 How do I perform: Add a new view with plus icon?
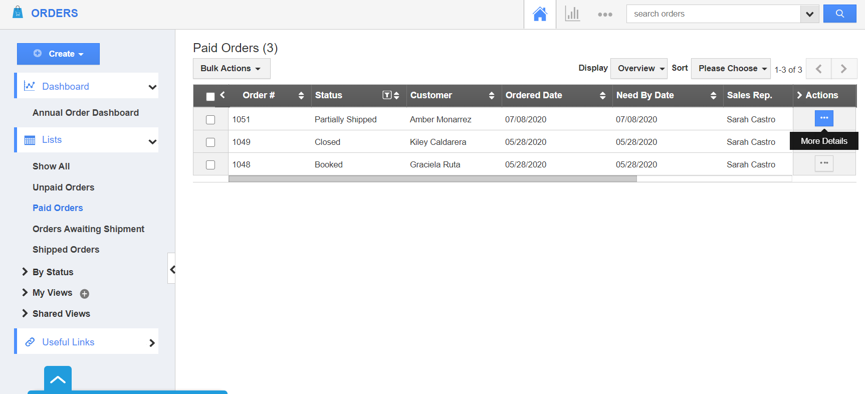pyautogui.click(x=85, y=294)
